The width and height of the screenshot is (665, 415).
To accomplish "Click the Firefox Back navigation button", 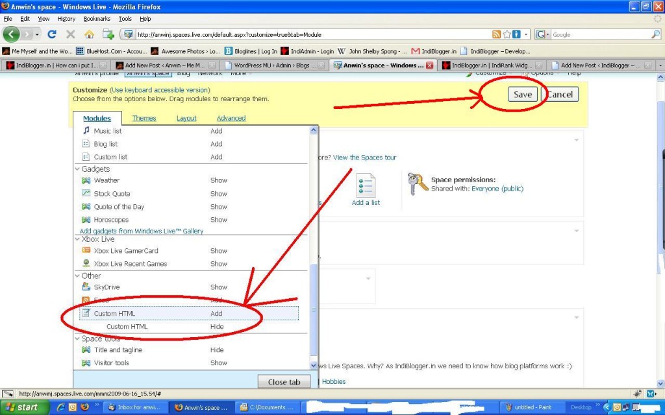I will 11,34.
